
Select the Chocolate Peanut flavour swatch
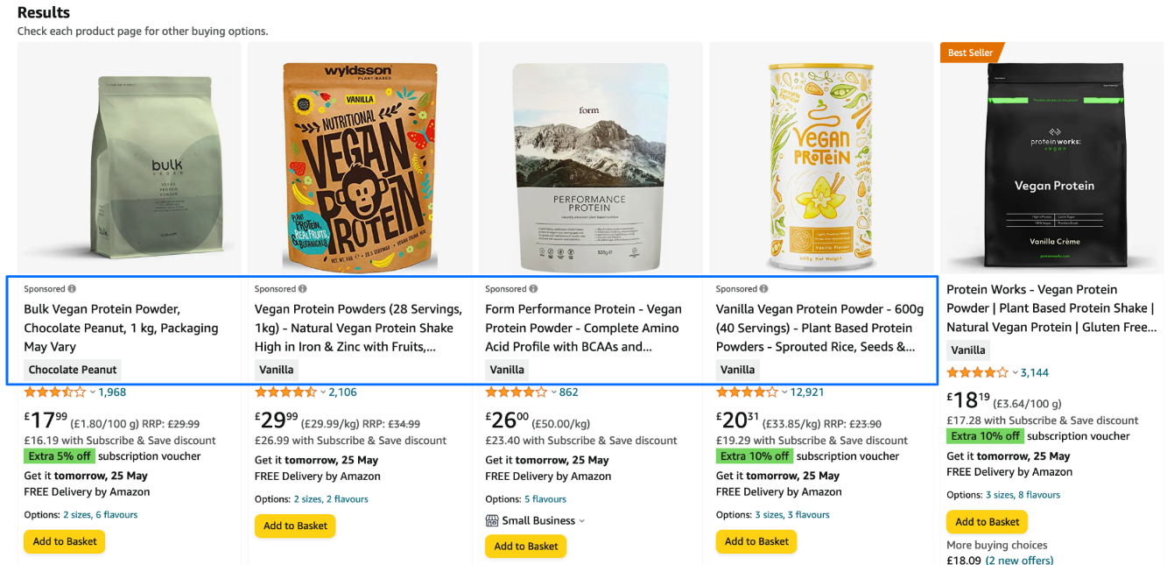tap(72, 370)
